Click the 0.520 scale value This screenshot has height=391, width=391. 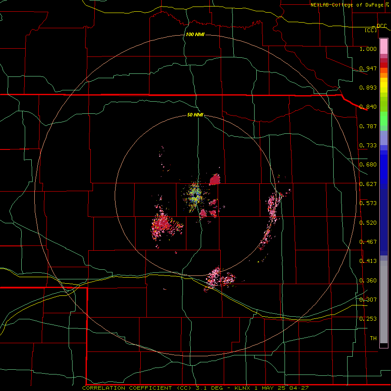(x=368, y=223)
